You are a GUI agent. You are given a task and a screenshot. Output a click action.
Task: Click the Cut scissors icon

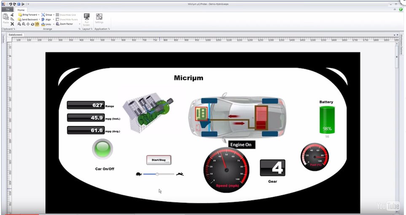tap(12, 15)
